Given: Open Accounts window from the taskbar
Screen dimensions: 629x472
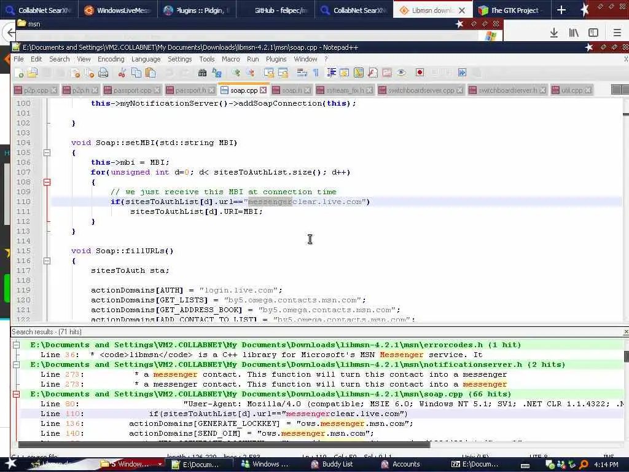Looking at the screenshot, I should point(400,464).
